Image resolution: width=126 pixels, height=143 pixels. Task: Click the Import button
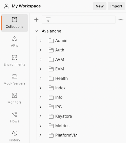click(116, 6)
